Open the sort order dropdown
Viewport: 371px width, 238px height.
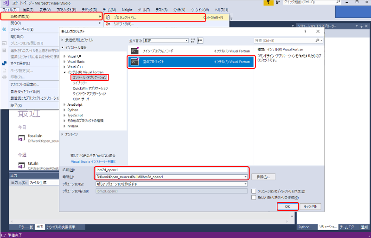(x=174, y=41)
